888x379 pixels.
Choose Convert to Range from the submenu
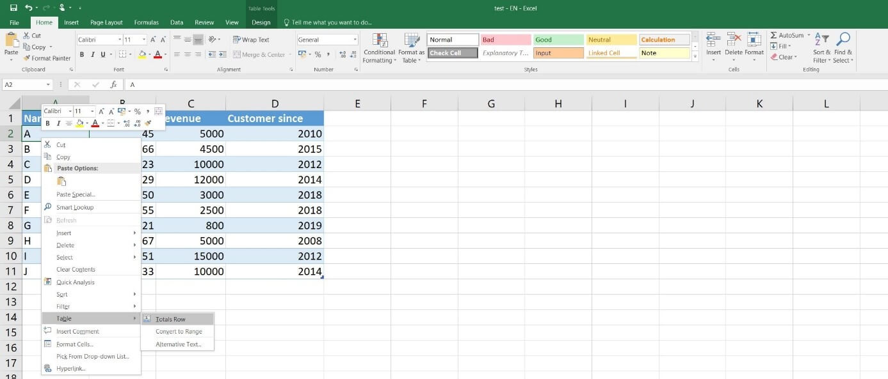pyautogui.click(x=177, y=331)
